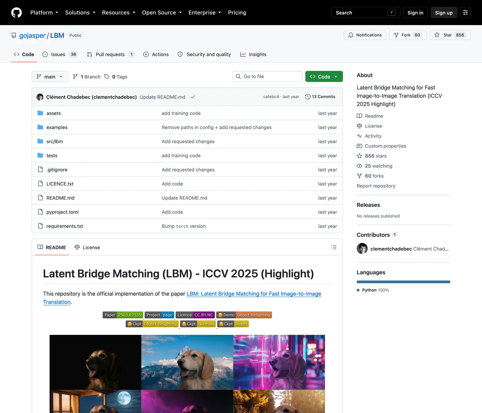Click the requirements.txt file icon
The height and width of the screenshot is (413, 482).
pos(40,226)
